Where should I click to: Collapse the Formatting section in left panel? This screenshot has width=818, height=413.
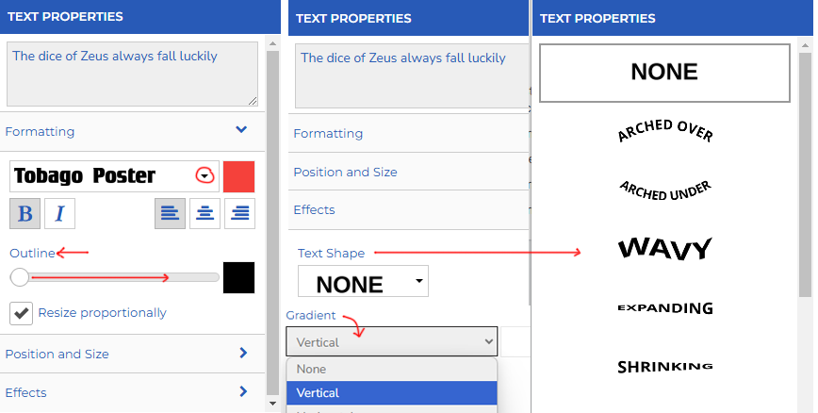click(x=241, y=130)
